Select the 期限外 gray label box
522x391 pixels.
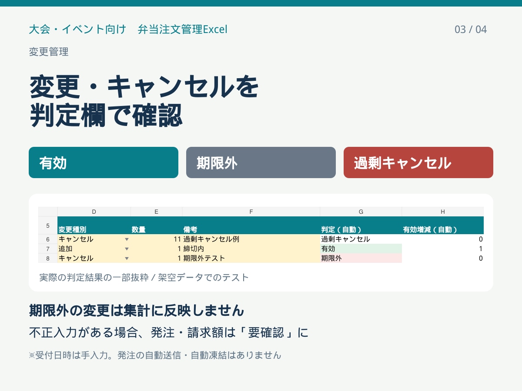(261, 162)
